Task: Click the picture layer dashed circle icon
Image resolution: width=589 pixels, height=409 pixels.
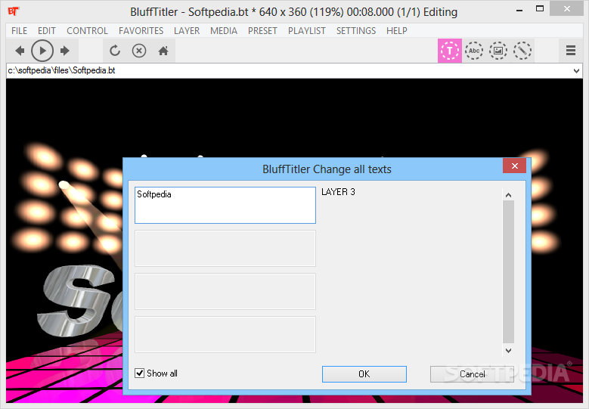Action: click(498, 51)
